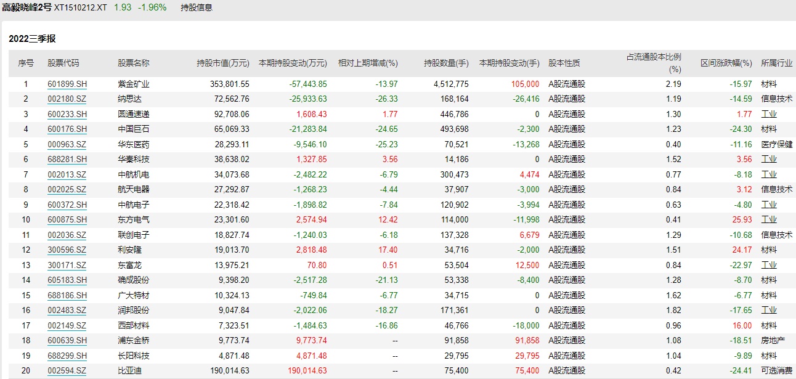Viewport: 796px width, 379px height.
Task: Open 工业 industry link in 圆通速递 row
Action: tap(769, 114)
